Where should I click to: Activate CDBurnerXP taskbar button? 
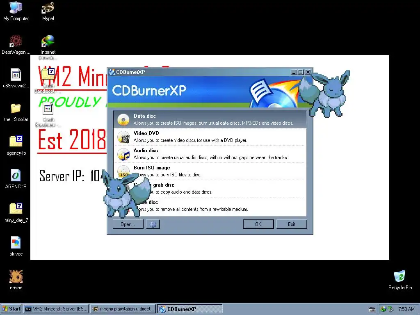pyautogui.click(x=189, y=309)
